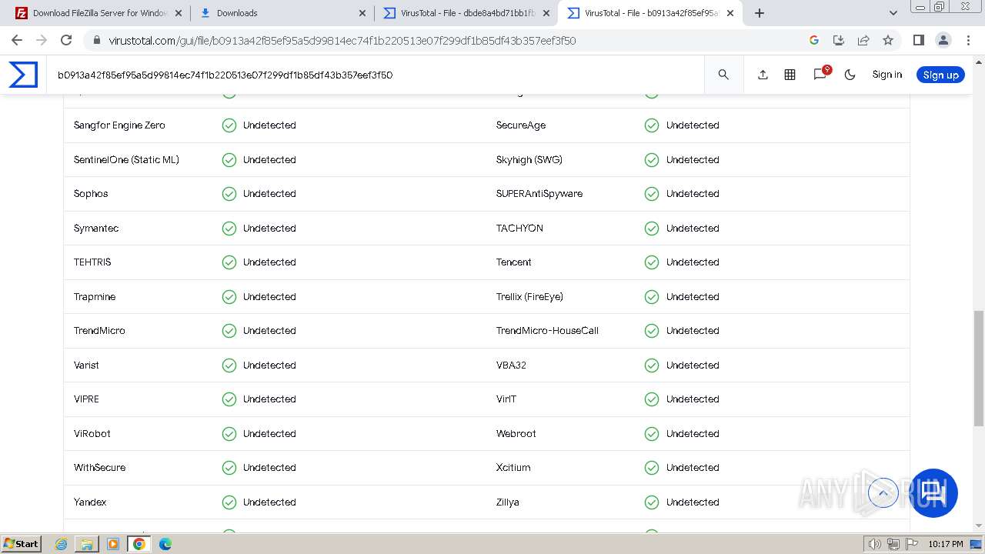Click the share page icon
The width and height of the screenshot is (985, 554).
pyautogui.click(x=863, y=40)
